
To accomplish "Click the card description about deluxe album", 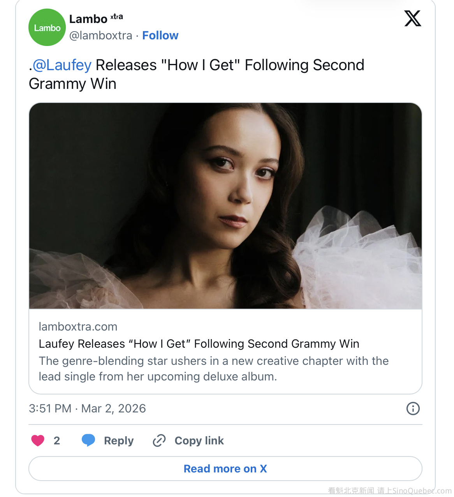I will click(213, 368).
